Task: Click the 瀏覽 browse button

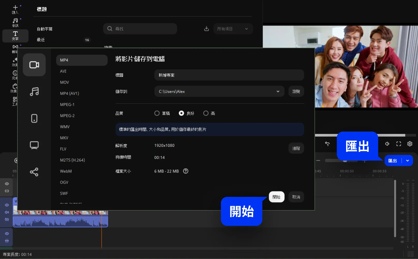Action: coord(296,91)
